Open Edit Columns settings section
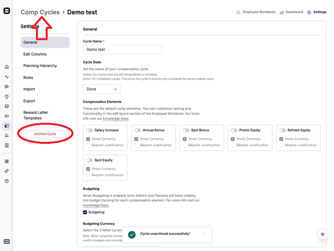 point(35,54)
